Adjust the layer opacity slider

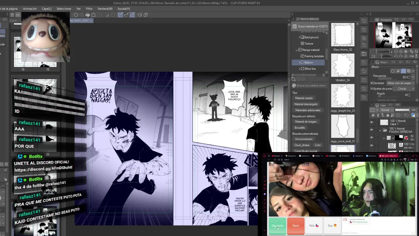(x=402, y=110)
